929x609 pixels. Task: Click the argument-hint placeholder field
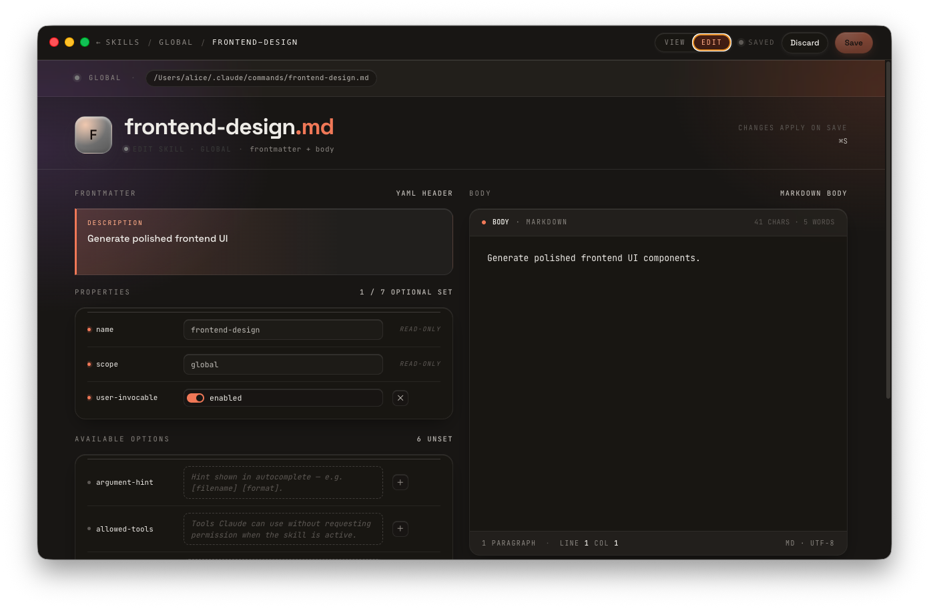[x=283, y=482]
